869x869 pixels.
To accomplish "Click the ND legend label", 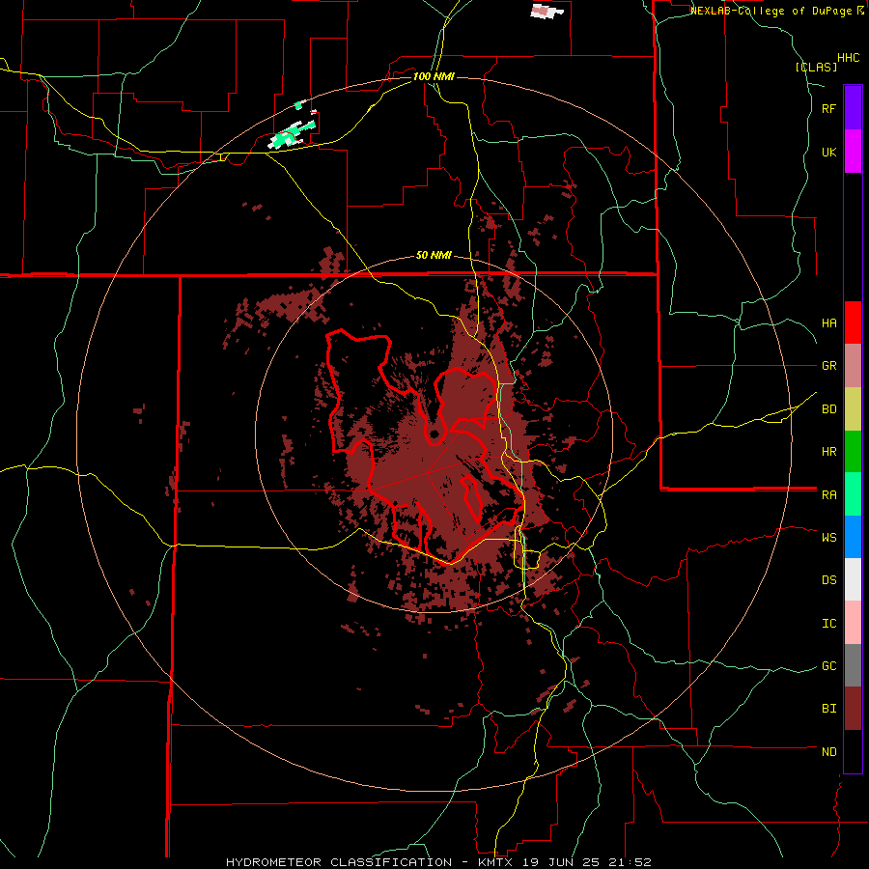I will coord(828,751).
